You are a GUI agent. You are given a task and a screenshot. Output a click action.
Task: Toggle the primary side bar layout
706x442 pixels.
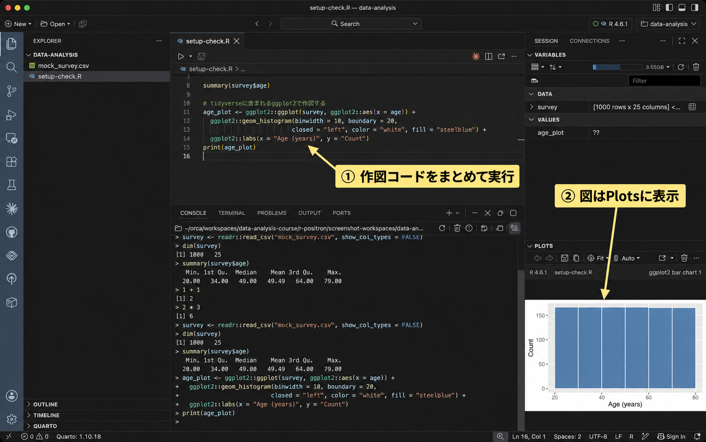669,8
